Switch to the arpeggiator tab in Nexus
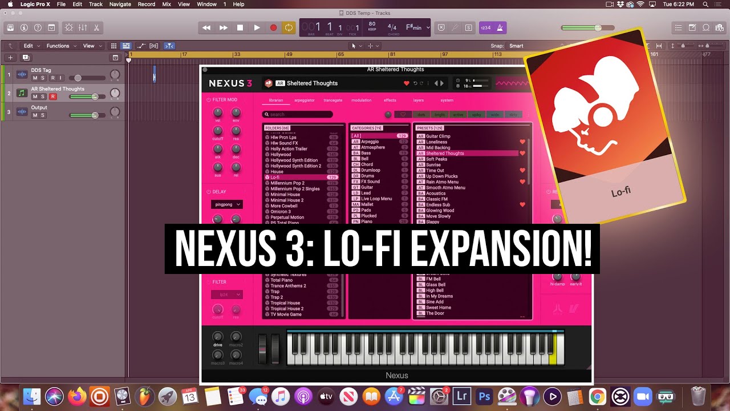The image size is (730, 411). pos(305,100)
